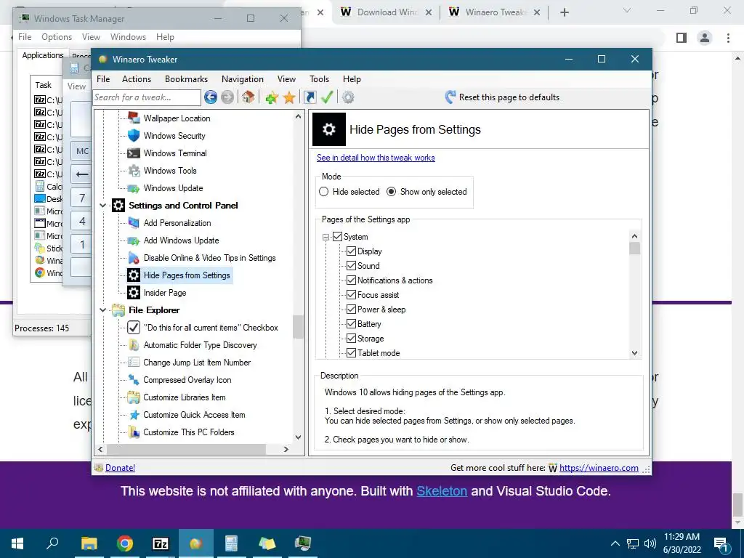
Task: Click Reset this page to defaults
Action: click(x=503, y=97)
